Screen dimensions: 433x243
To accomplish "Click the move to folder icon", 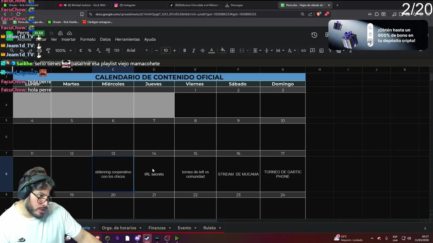I will (61, 33).
